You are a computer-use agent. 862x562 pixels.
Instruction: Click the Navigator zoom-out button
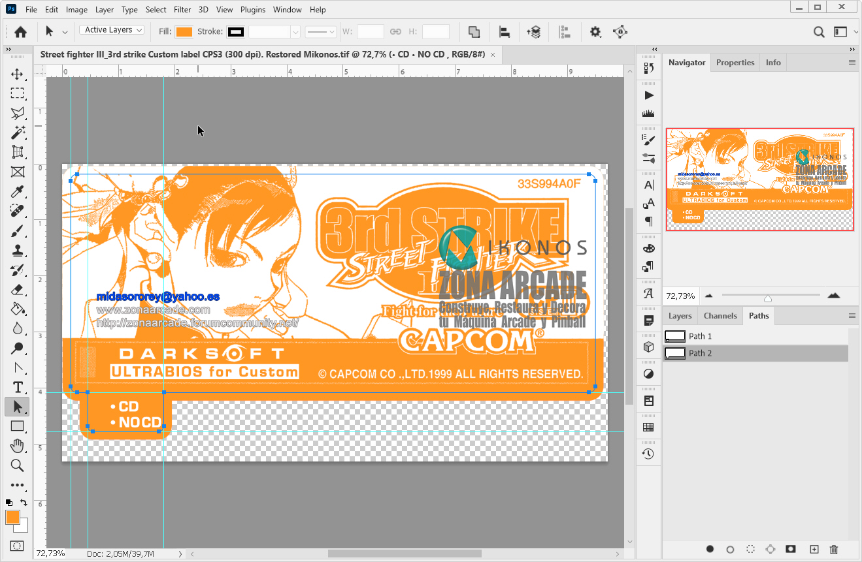click(x=708, y=295)
